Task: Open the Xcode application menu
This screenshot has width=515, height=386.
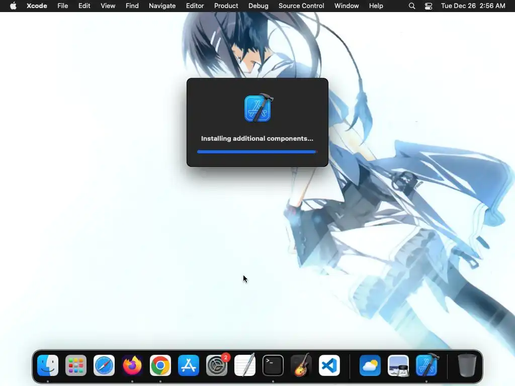Action: 37,6
